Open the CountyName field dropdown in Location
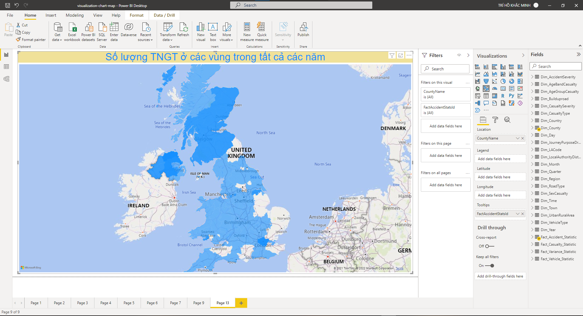 coord(517,138)
